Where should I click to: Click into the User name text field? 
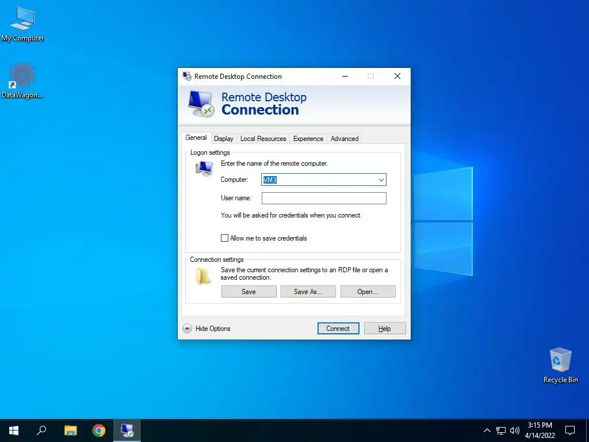[324, 198]
